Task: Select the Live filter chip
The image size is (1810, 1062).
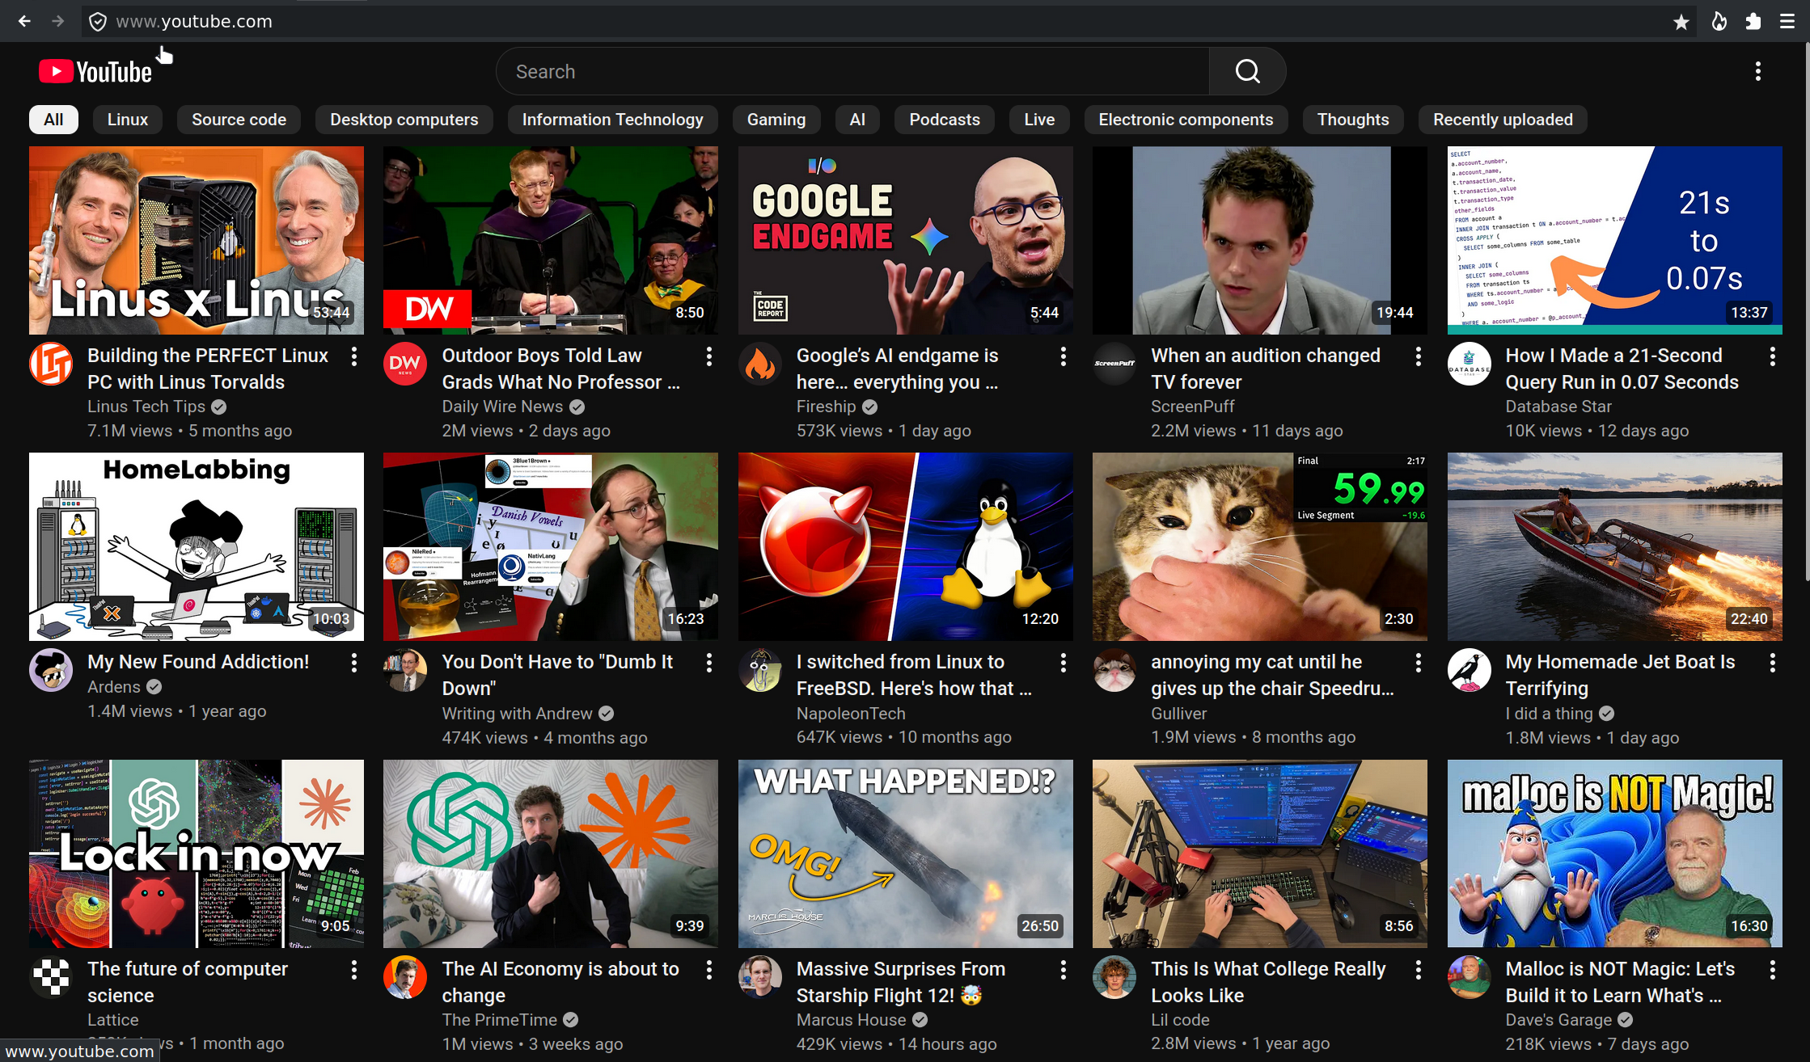Action: [1039, 120]
